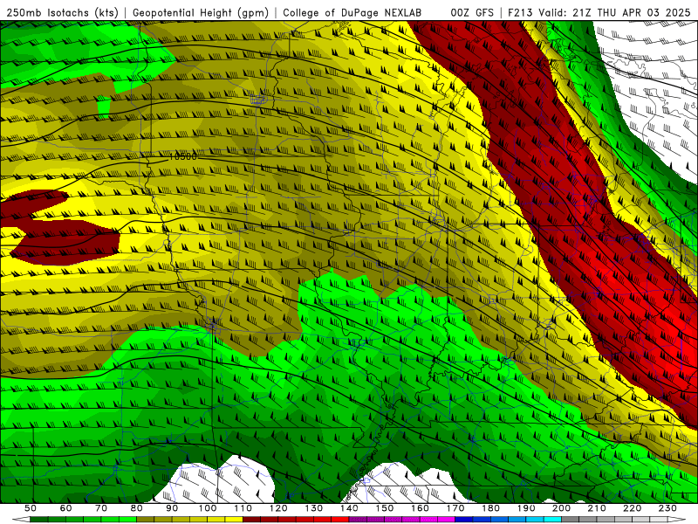Click the '210' value on the color scale
The width and height of the screenshot is (698, 524).
click(x=597, y=508)
